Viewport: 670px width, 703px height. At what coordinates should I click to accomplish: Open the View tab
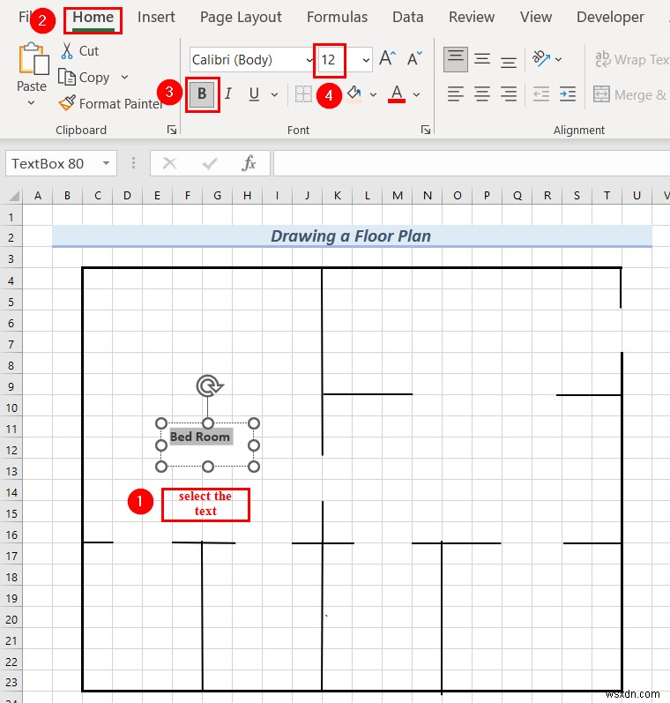[x=535, y=17]
